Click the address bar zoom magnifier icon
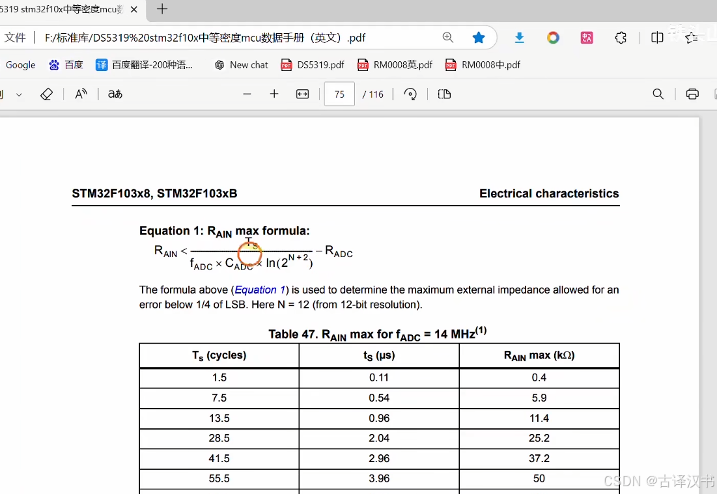The image size is (717, 494). [448, 38]
